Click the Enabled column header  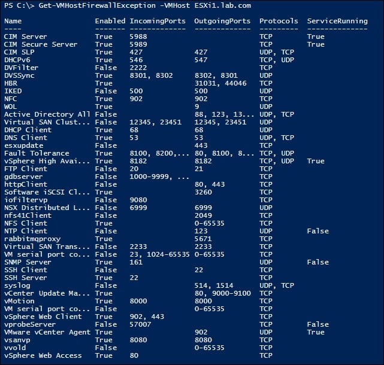(x=110, y=21)
